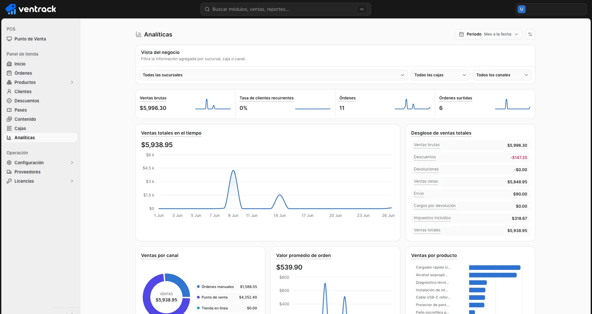Click the Valor promedio de orden heading
The height and width of the screenshot is (314, 592).
(304, 255)
